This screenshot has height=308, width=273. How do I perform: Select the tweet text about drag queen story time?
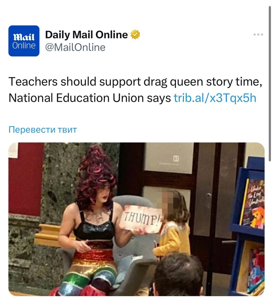pos(135,90)
